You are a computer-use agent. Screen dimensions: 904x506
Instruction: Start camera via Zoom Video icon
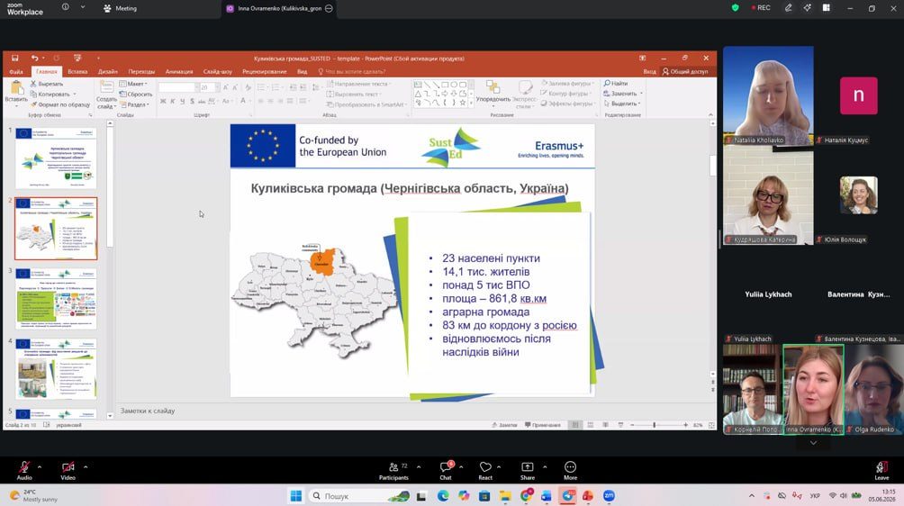pyautogui.click(x=68, y=467)
